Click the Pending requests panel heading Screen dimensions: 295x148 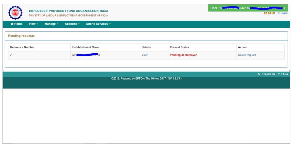pyautogui.click(x=21, y=36)
